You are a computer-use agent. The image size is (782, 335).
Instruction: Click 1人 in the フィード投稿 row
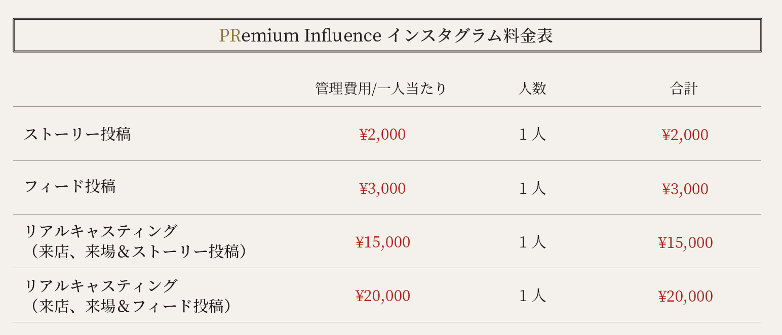tap(532, 188)
